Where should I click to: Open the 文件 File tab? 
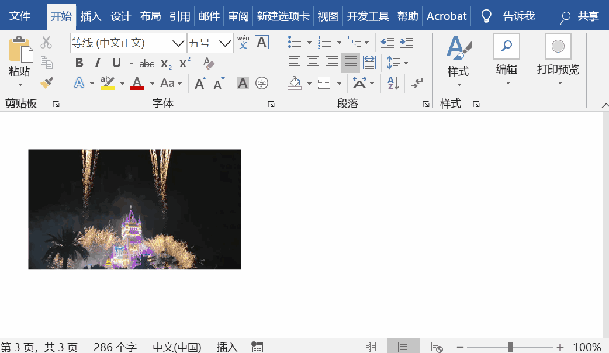tap(20, 16)
